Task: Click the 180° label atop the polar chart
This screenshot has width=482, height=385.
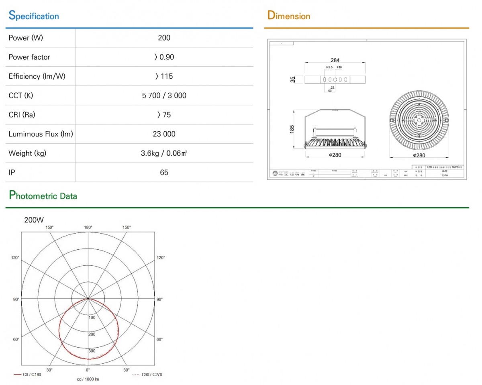Action: pos(88,227)
